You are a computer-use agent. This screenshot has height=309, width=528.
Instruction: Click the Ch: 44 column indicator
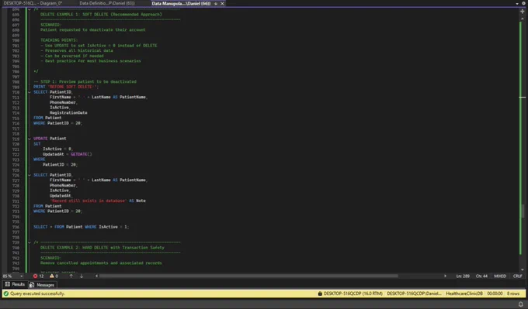click(481, 276)
